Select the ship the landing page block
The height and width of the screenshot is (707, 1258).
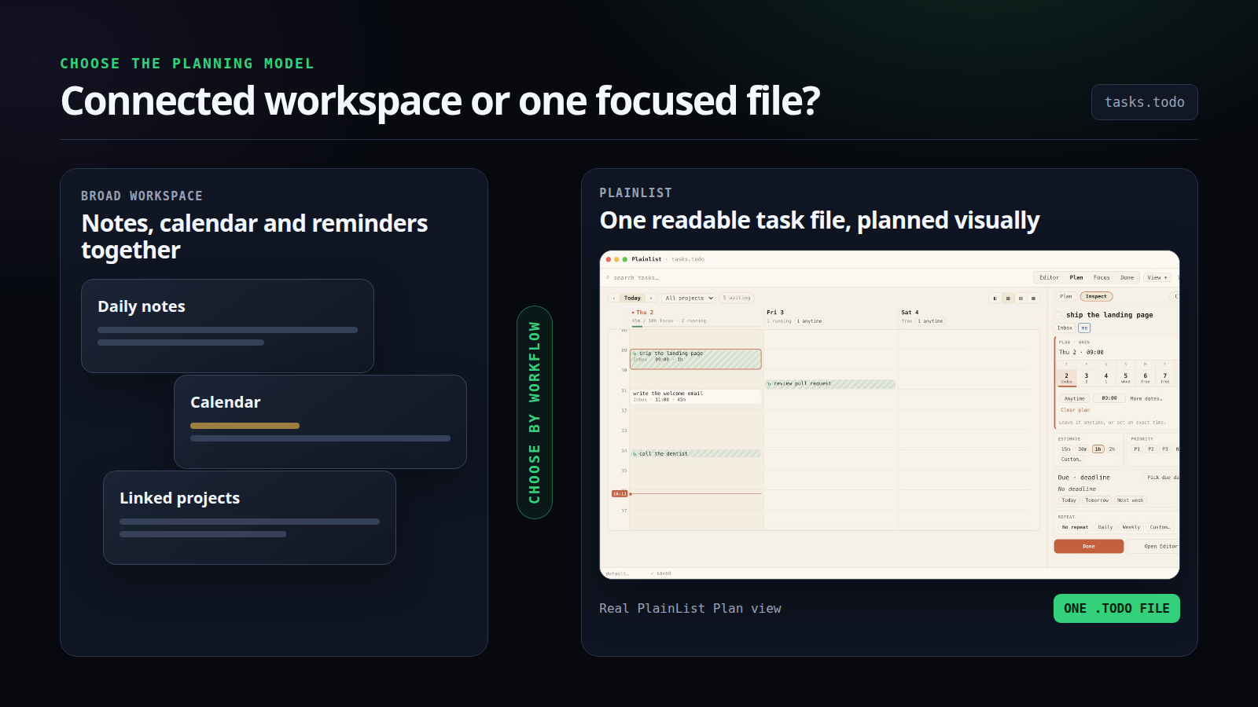point(696,359)
